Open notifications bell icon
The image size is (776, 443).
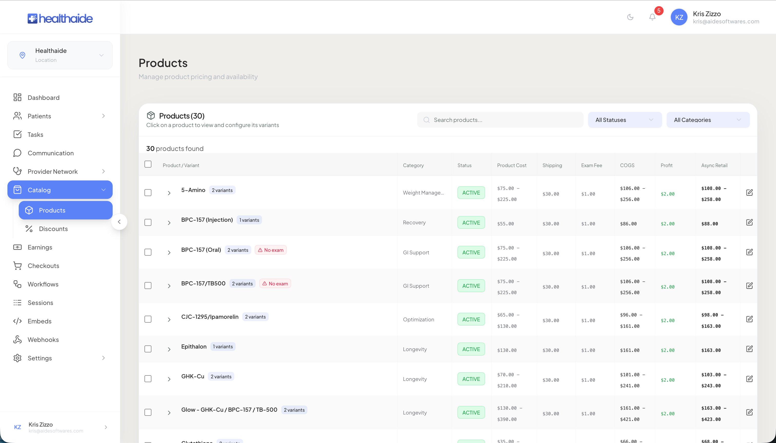pos(652,17)
